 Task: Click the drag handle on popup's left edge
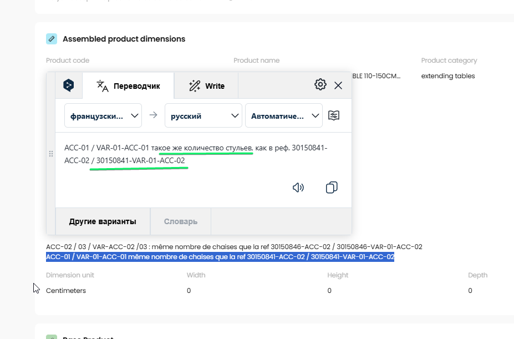[51, 154]
